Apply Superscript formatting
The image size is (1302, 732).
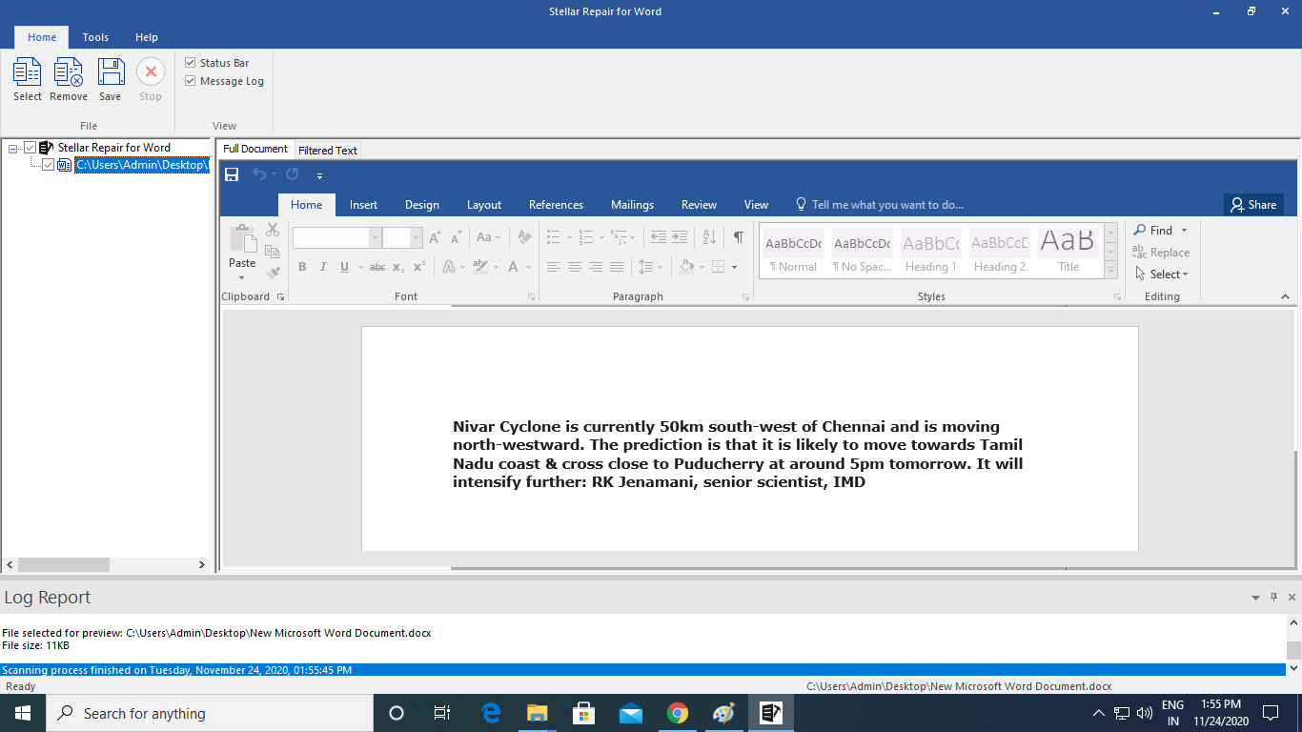419,267
